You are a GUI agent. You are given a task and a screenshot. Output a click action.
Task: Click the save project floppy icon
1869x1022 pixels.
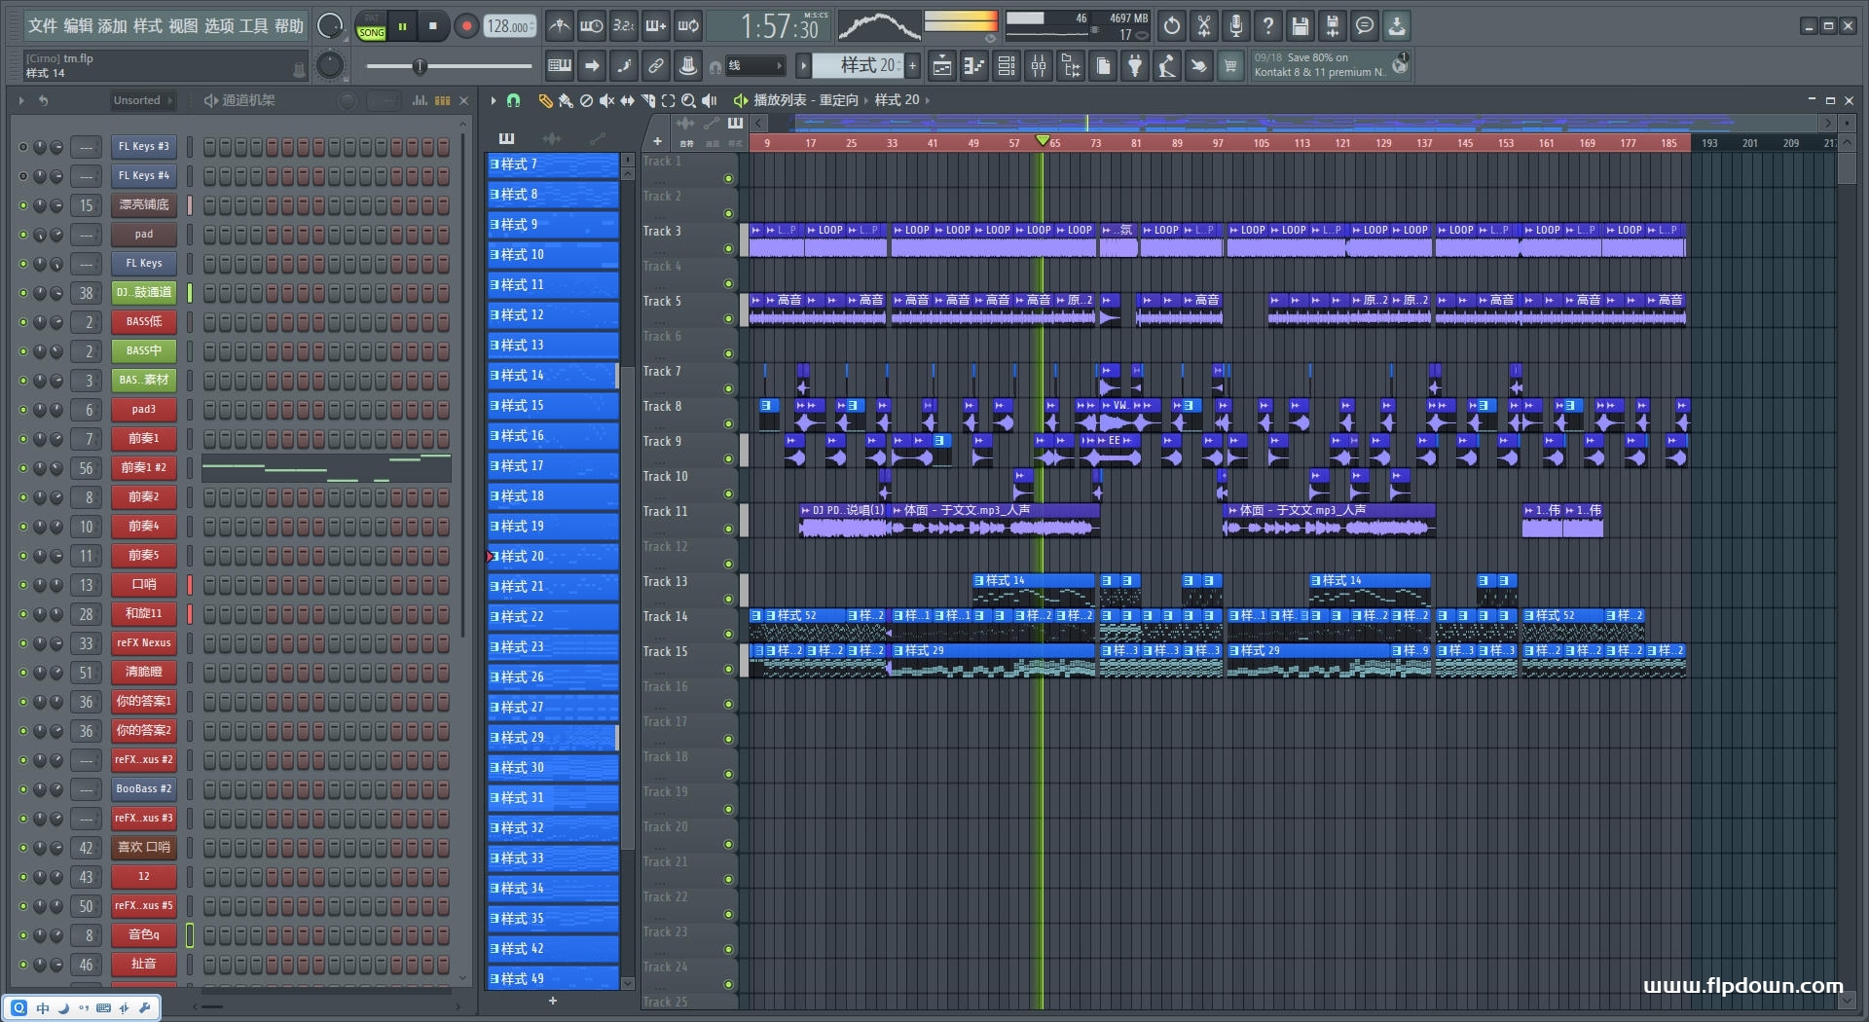pyautogui.click(x=1300, y=26)
